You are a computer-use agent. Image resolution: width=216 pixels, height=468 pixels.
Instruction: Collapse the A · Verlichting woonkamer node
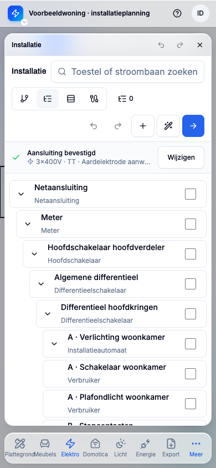[54, 344]
